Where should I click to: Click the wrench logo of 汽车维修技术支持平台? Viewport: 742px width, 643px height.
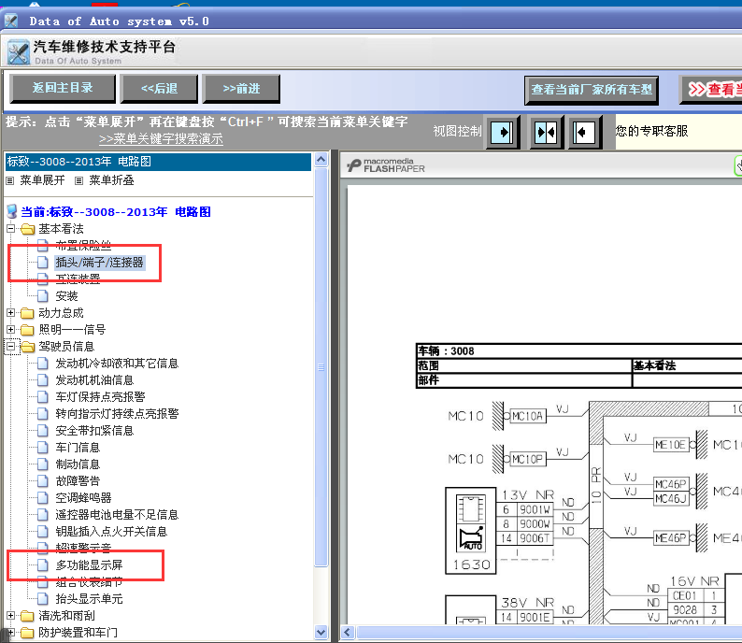point(19,52)
